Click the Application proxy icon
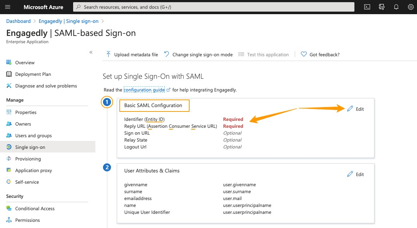417x228 pixels. coord(9,170)
